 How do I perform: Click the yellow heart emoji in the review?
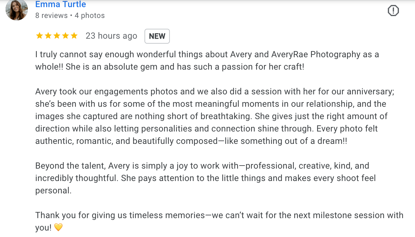tap(59, 227)
